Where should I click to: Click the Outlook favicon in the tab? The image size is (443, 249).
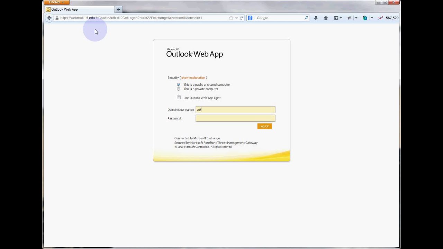[x=48, y=10]
